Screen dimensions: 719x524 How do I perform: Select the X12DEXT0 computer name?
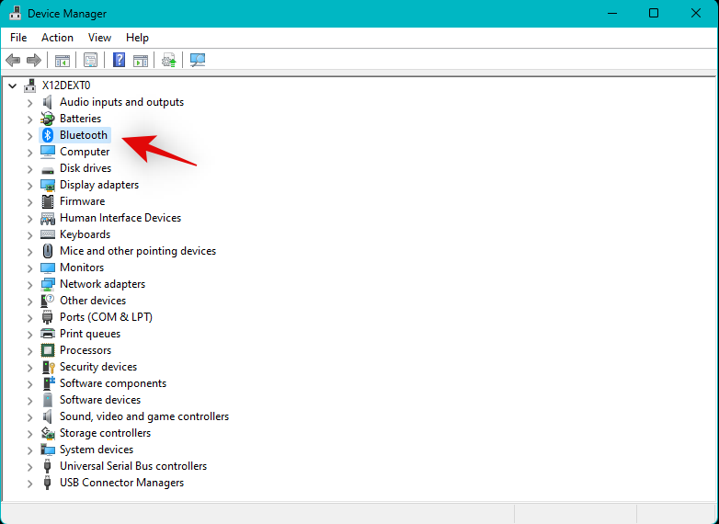[66, 85]
